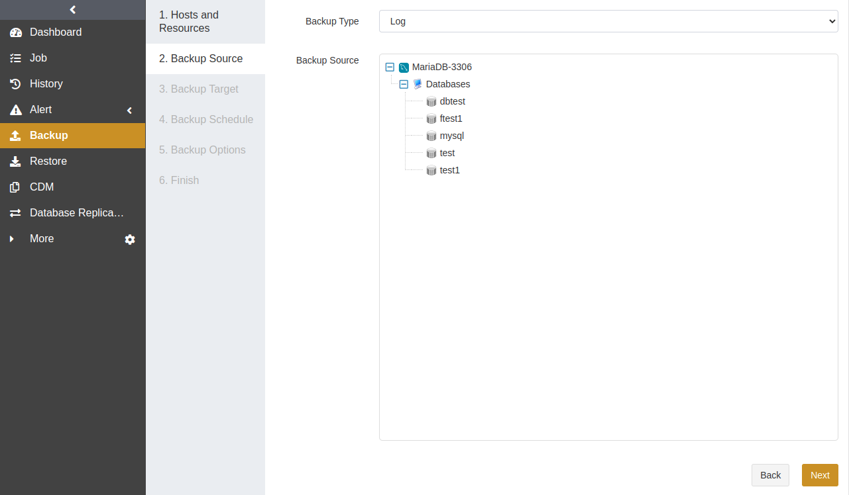Click the test database icon
849x495 pixels.
coord(431,154)
